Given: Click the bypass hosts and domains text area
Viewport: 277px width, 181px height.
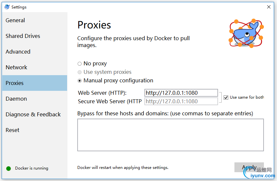Looking at the screenshot, I should (171, 135).
